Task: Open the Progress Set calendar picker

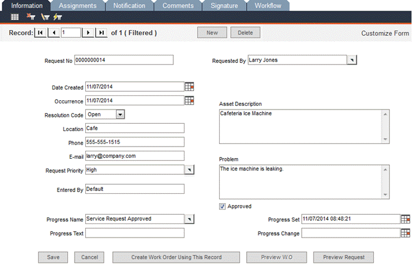Action: click(x=405, y=219)
